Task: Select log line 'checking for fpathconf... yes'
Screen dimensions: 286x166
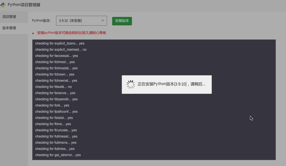Action: (x=56, y=112)
